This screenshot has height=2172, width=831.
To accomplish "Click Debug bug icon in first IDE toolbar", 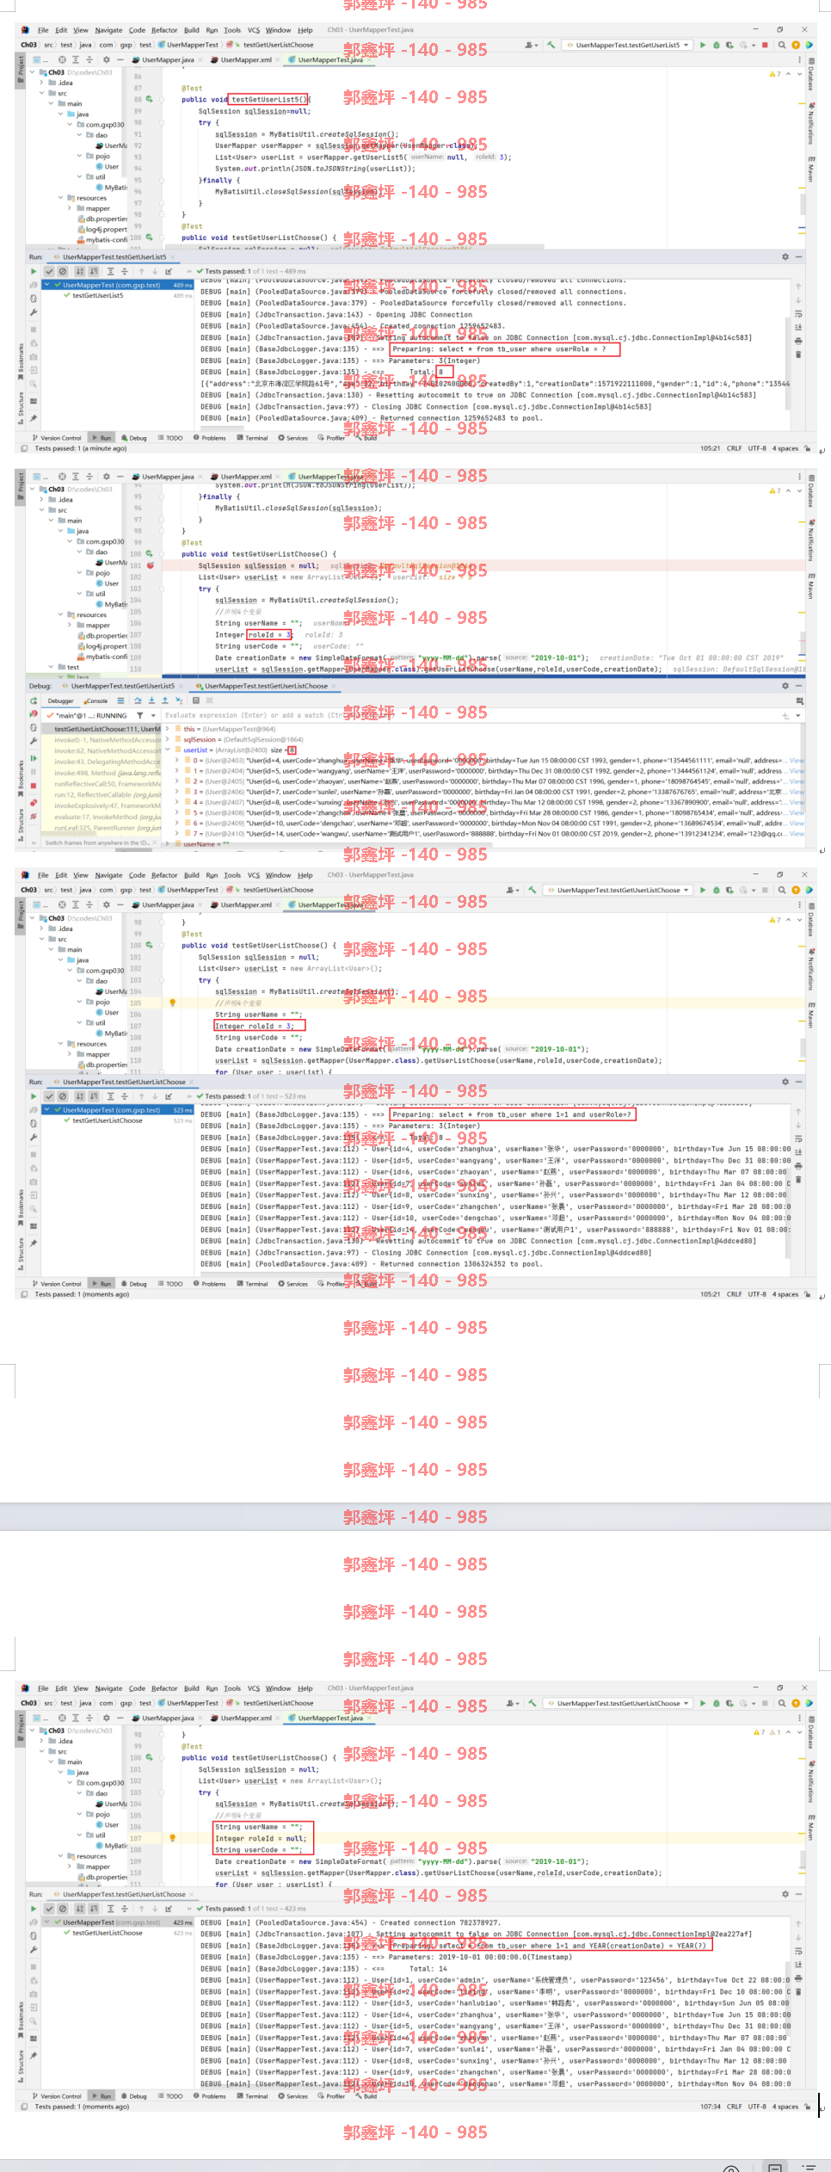I will coord(716,45).
